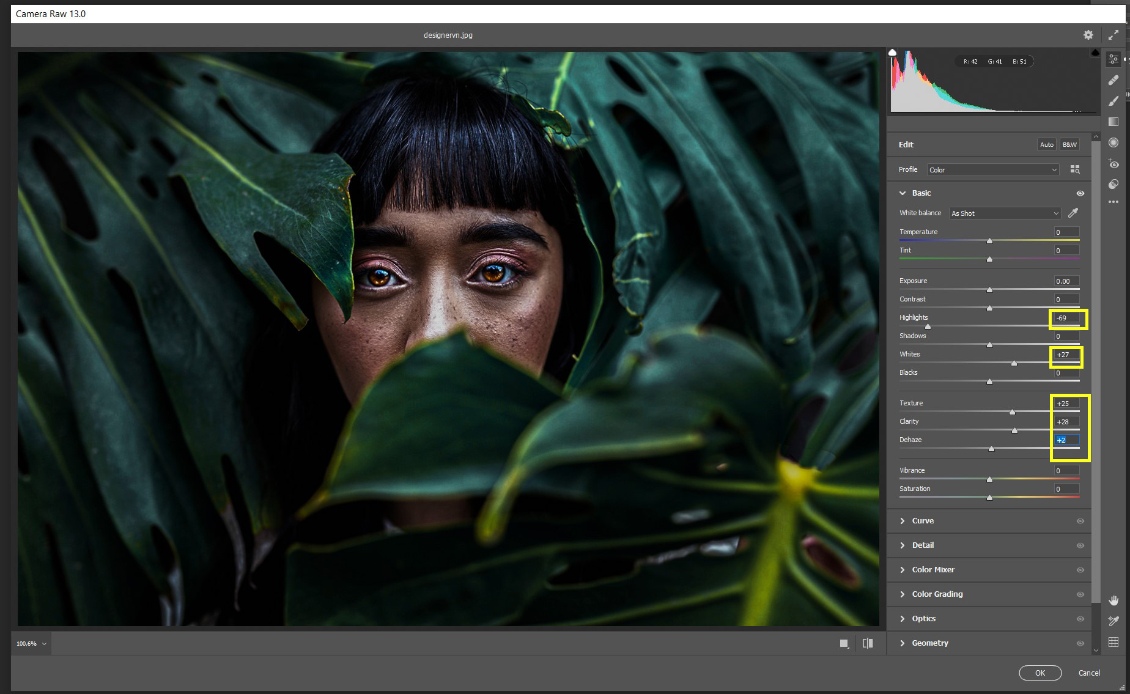The image size is (1130, 694).
Task: Select the Adjustment Brush tool
Action: click(x=1113, y=101)
